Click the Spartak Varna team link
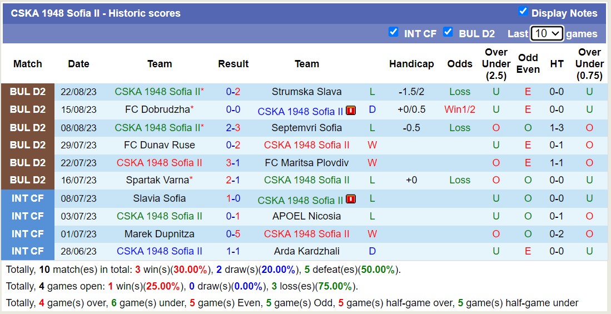This screenshot has width=611, height=314. point(157,180)
